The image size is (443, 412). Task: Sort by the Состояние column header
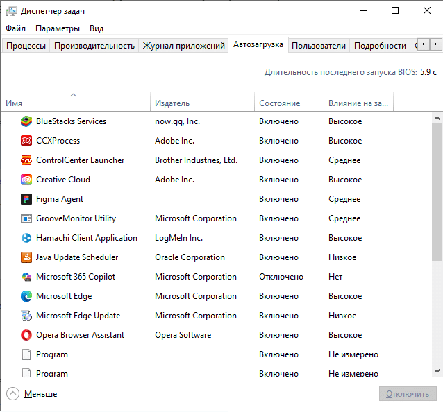coord(279,103)
